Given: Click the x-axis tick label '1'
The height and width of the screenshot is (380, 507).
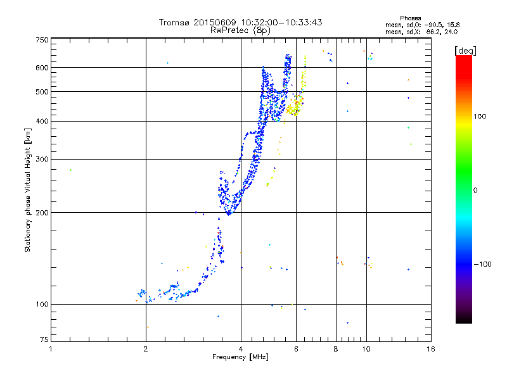Looking at the screenshot, I should pyautogui.click(x=51, y=349).
